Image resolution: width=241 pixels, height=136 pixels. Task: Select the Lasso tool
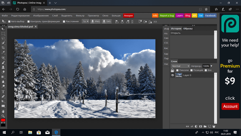tap(3, 38)
